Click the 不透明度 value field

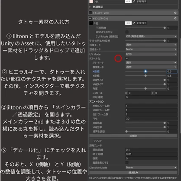point(172,28)
